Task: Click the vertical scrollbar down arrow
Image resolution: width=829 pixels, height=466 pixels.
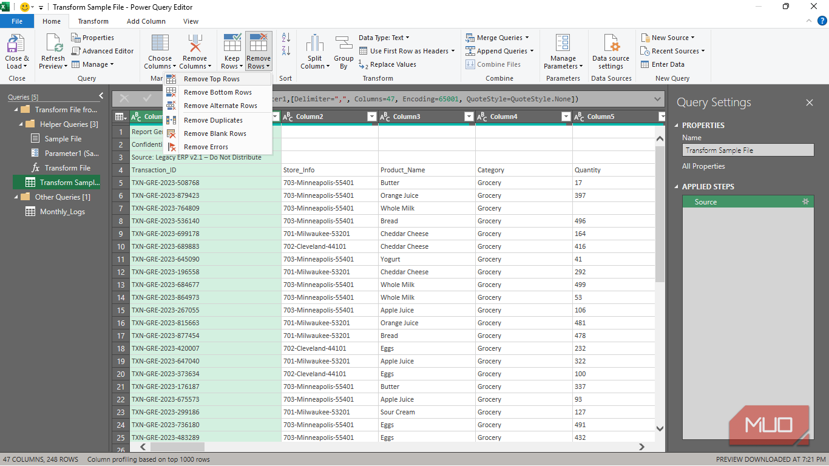Action: tap(660, 429)
